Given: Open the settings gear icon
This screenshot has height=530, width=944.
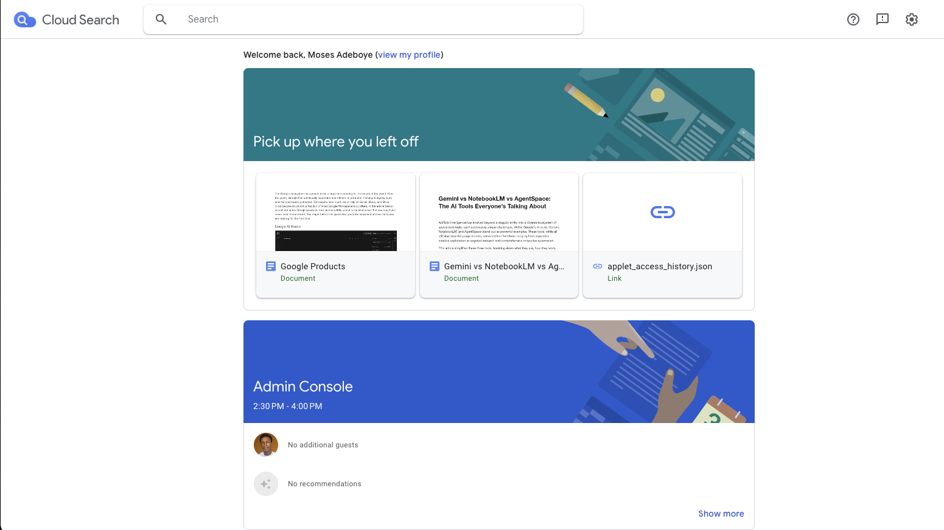Looking at the screenshot, I should tap(912, 19).
